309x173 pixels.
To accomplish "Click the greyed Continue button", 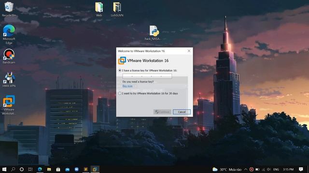I will click(x=162, y=112).
